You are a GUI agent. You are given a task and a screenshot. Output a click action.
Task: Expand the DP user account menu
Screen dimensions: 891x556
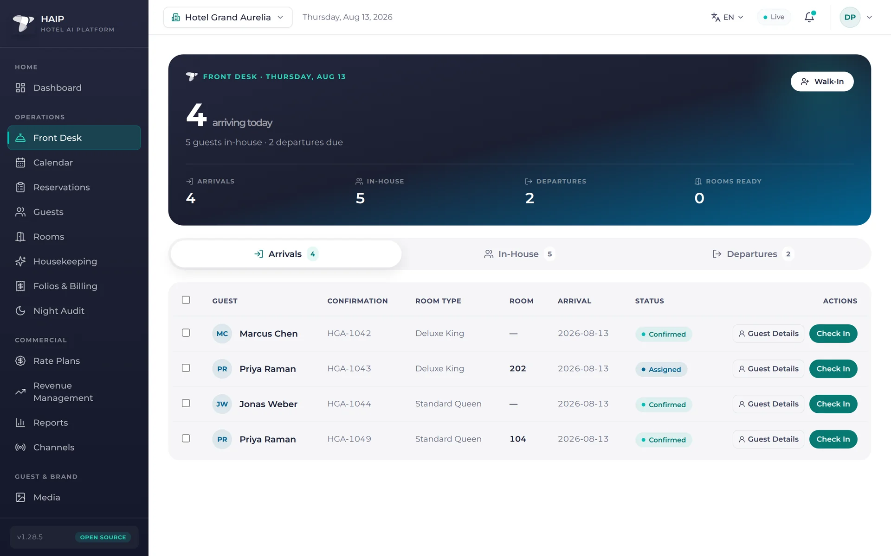[856, 17]
